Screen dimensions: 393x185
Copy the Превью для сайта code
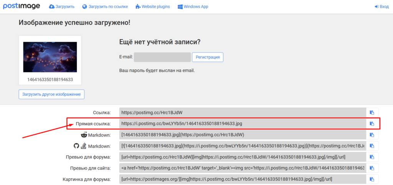[372, 168]
